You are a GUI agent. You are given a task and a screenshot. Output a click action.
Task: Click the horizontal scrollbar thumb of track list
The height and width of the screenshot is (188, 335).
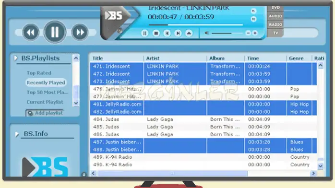pyautogui.click(x=173, y=174)
